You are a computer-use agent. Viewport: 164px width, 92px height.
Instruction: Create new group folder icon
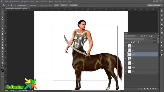150,89
